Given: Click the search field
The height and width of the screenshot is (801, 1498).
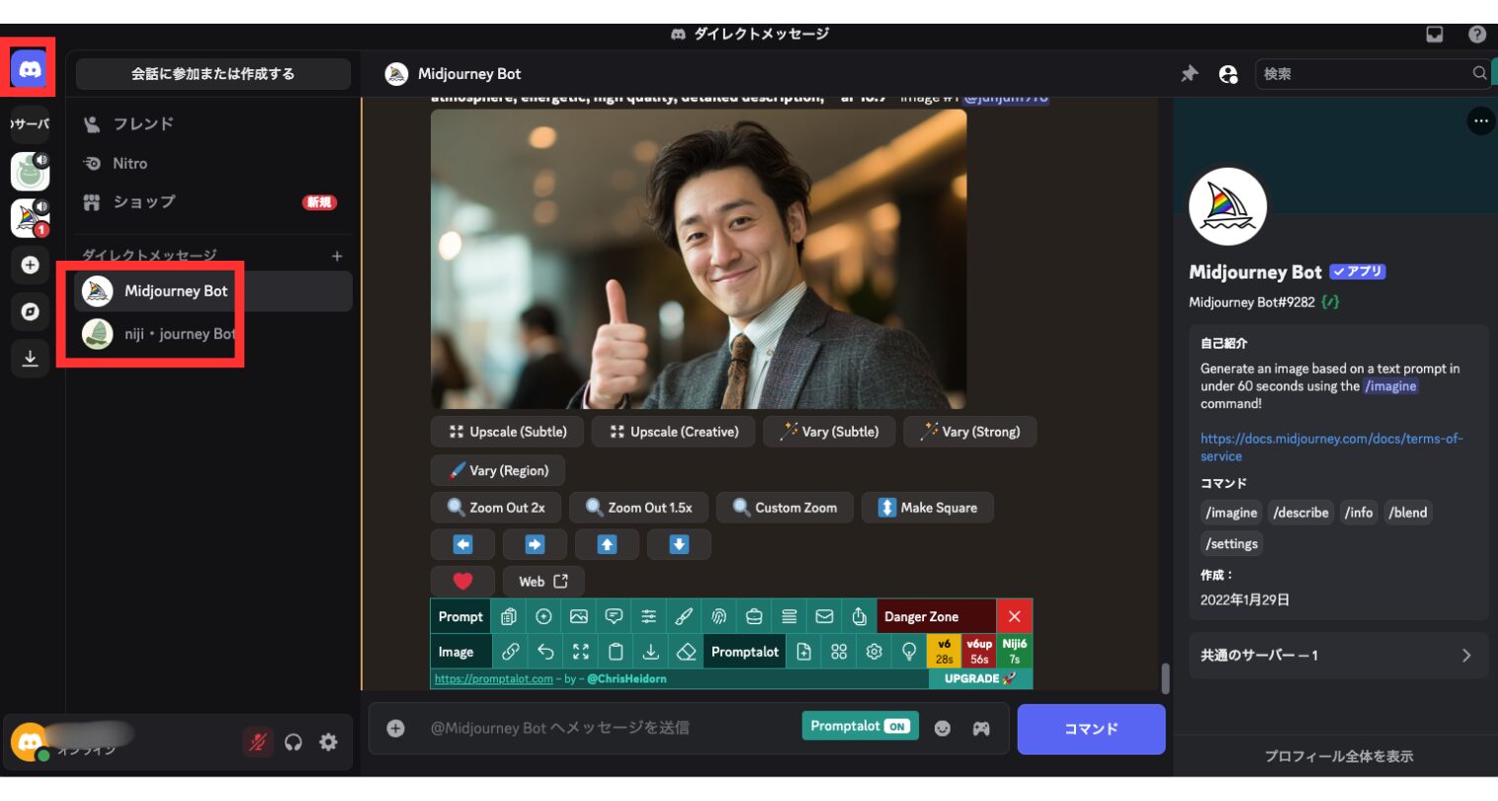Looking at the screenshot, I should click(1373, 73).
